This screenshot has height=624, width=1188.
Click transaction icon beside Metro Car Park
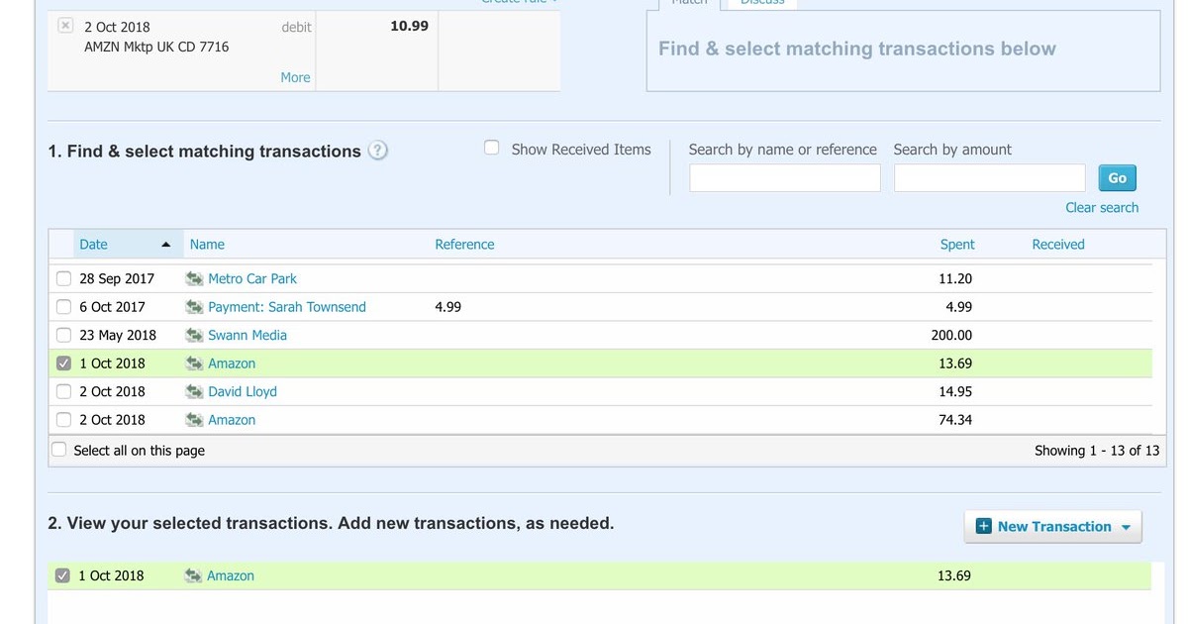coord(194,279)
